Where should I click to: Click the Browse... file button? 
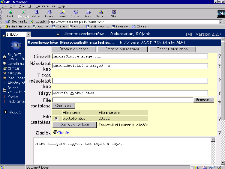[204, 100]
